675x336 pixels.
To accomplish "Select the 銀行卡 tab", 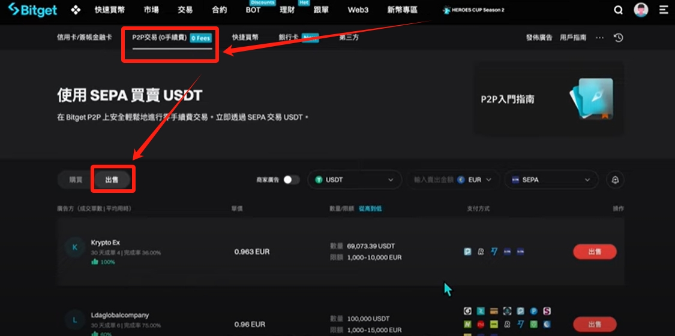I will 289,38.
